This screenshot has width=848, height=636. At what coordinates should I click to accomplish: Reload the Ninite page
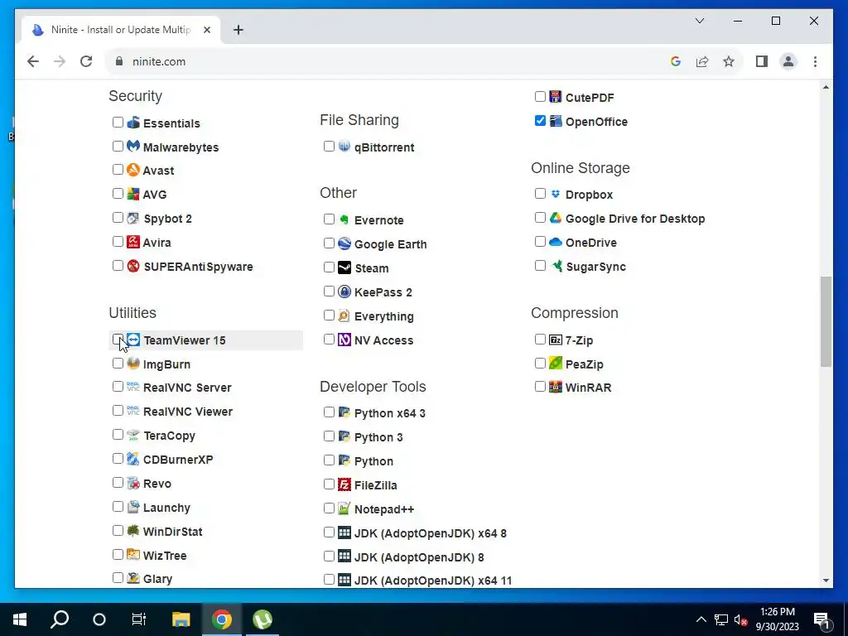pos(86,61)
